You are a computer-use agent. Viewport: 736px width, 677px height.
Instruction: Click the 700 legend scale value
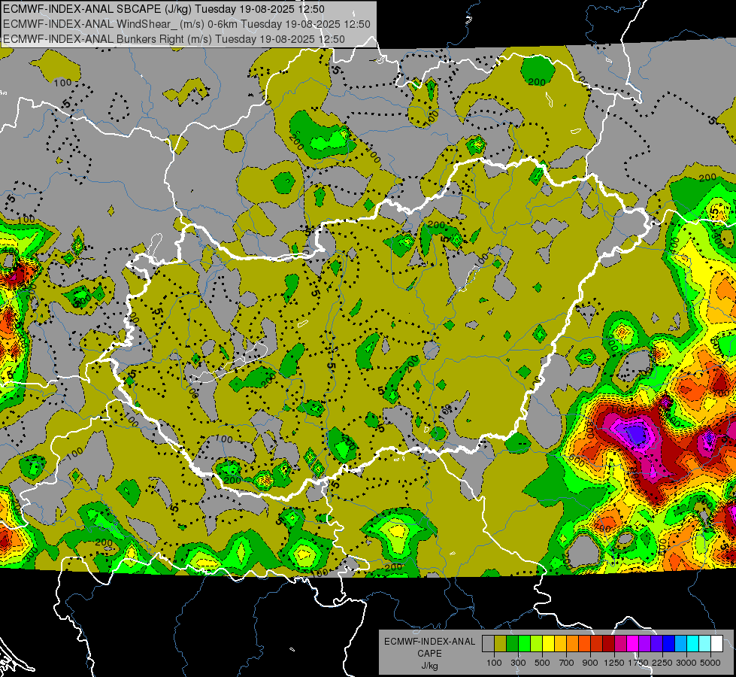[567, 663]
